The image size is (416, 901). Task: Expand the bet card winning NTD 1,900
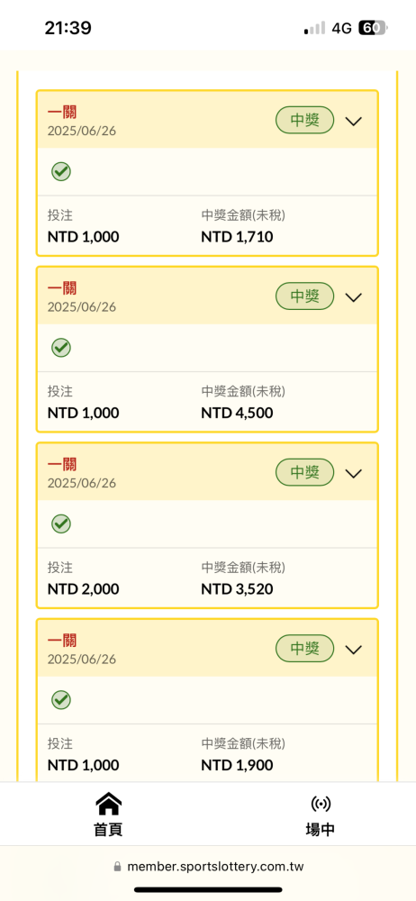(x=353, y=650)
